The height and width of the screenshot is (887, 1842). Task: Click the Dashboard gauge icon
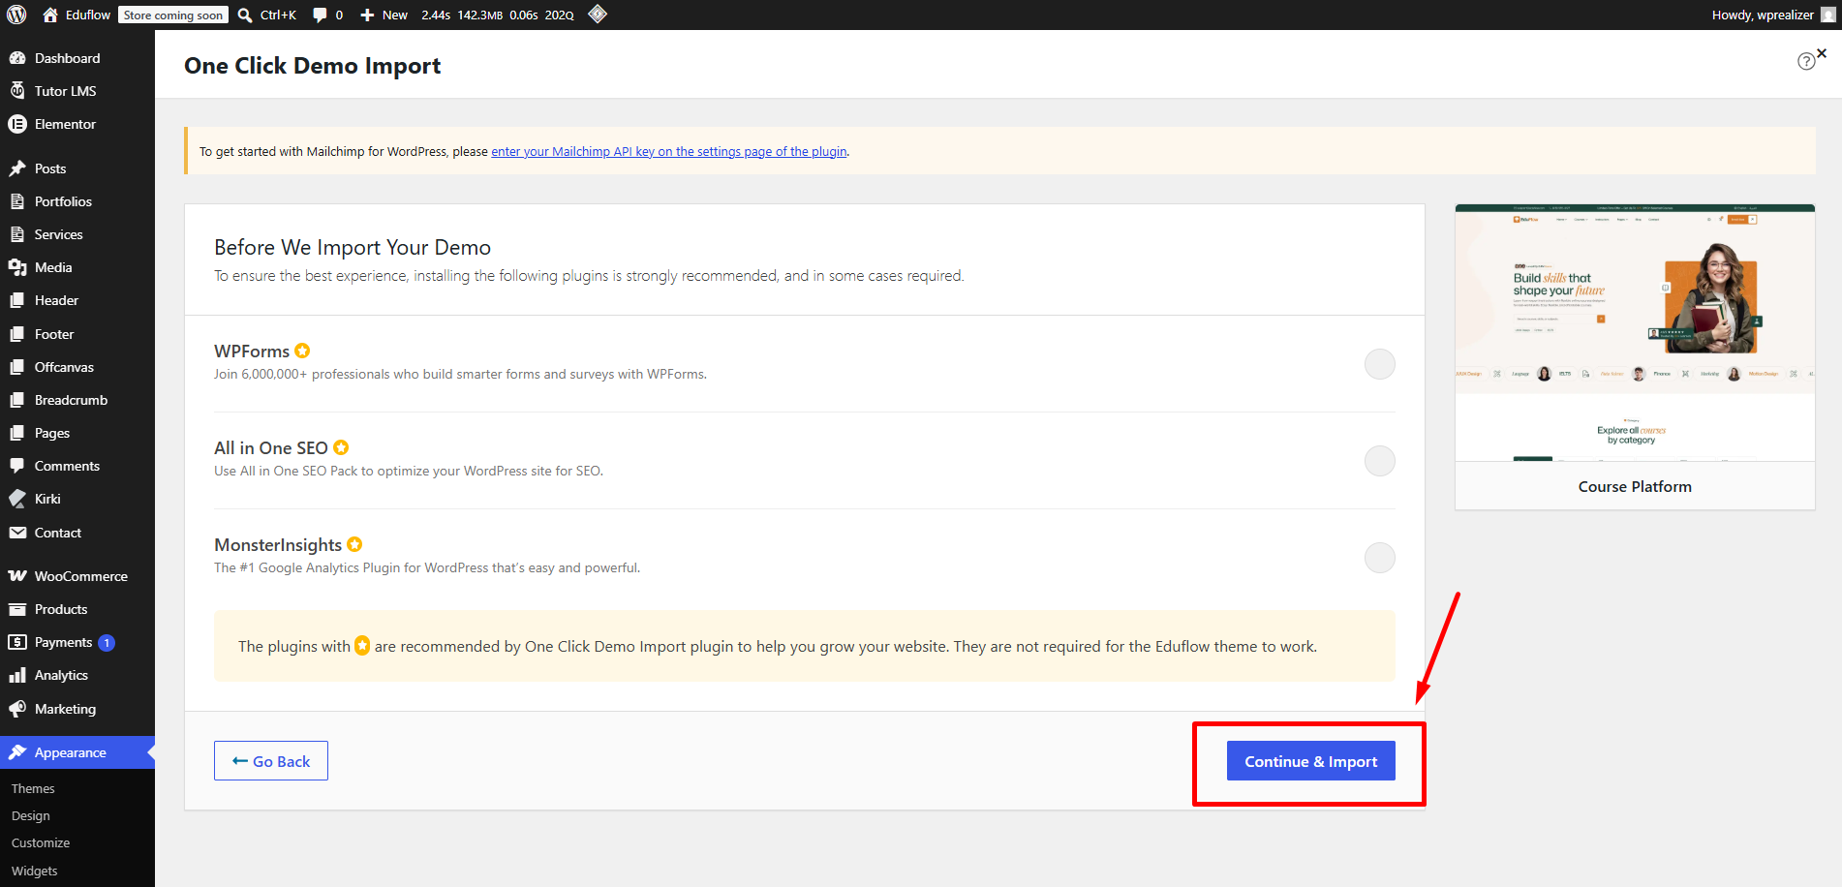[x=17, y=58]
